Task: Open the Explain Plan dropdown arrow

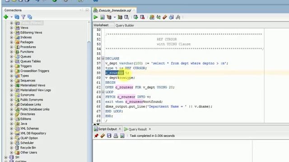Action: coord(114,17)
